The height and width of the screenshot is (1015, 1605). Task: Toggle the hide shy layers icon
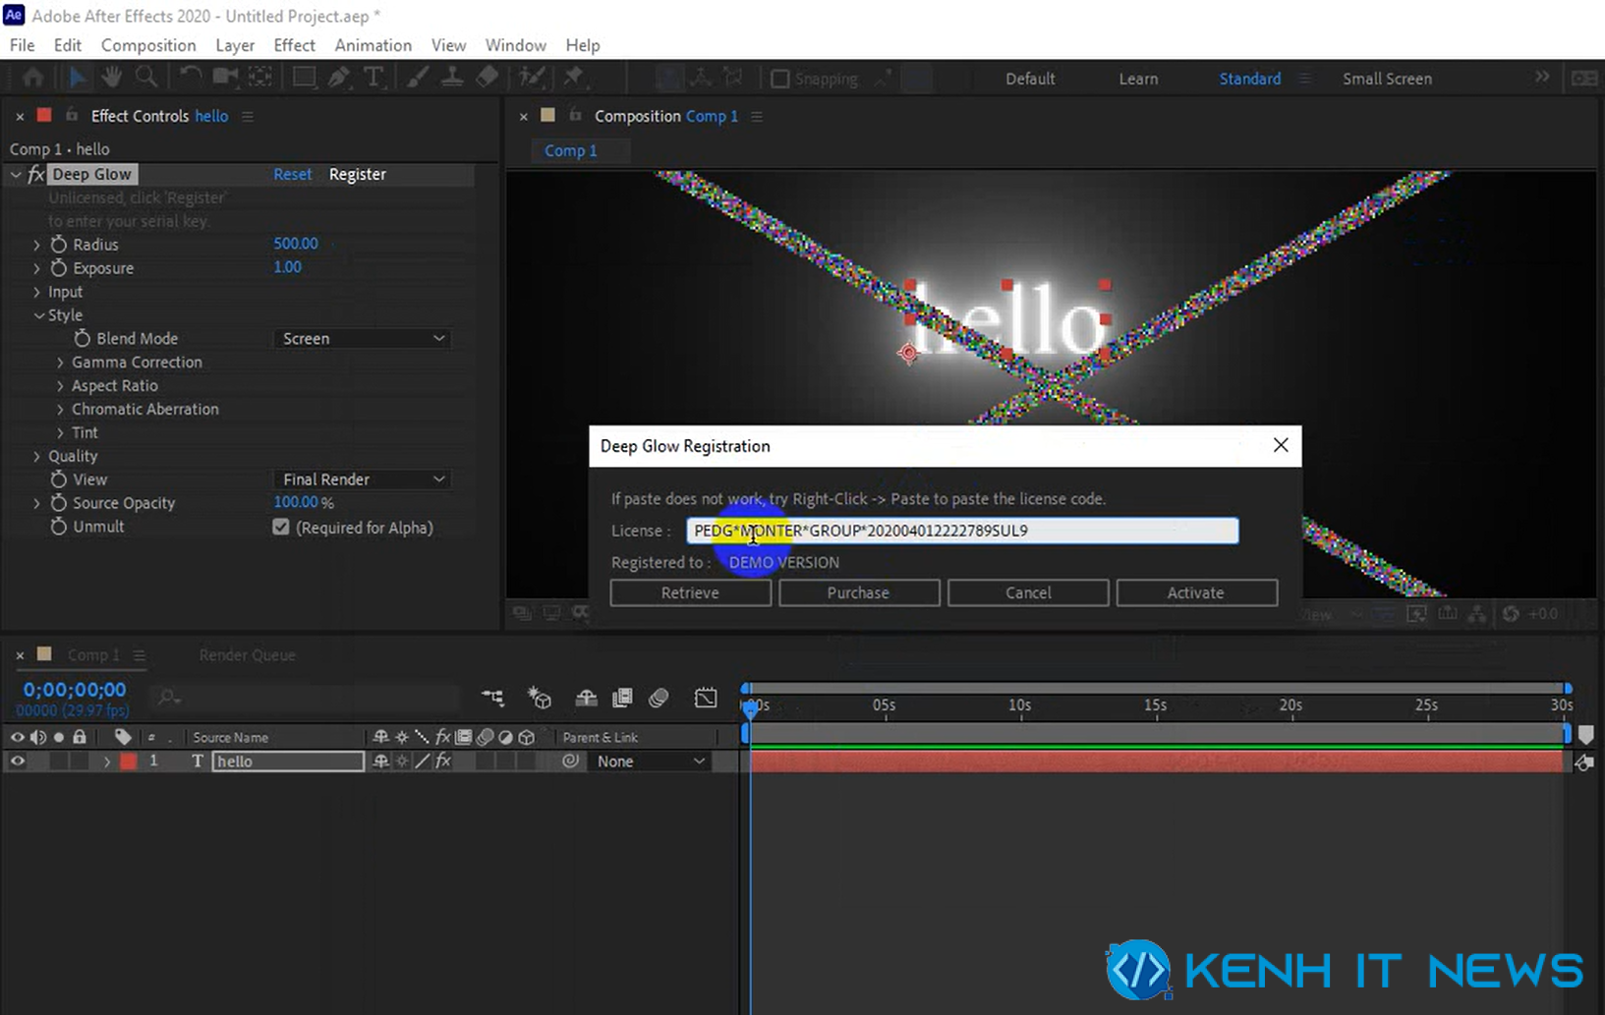pyautogui.click(x=586, y=698)
